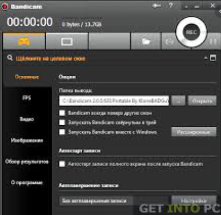The image size is (221, 215).
Task: Minimize the Bandicam window
Action: pos(197,6)
